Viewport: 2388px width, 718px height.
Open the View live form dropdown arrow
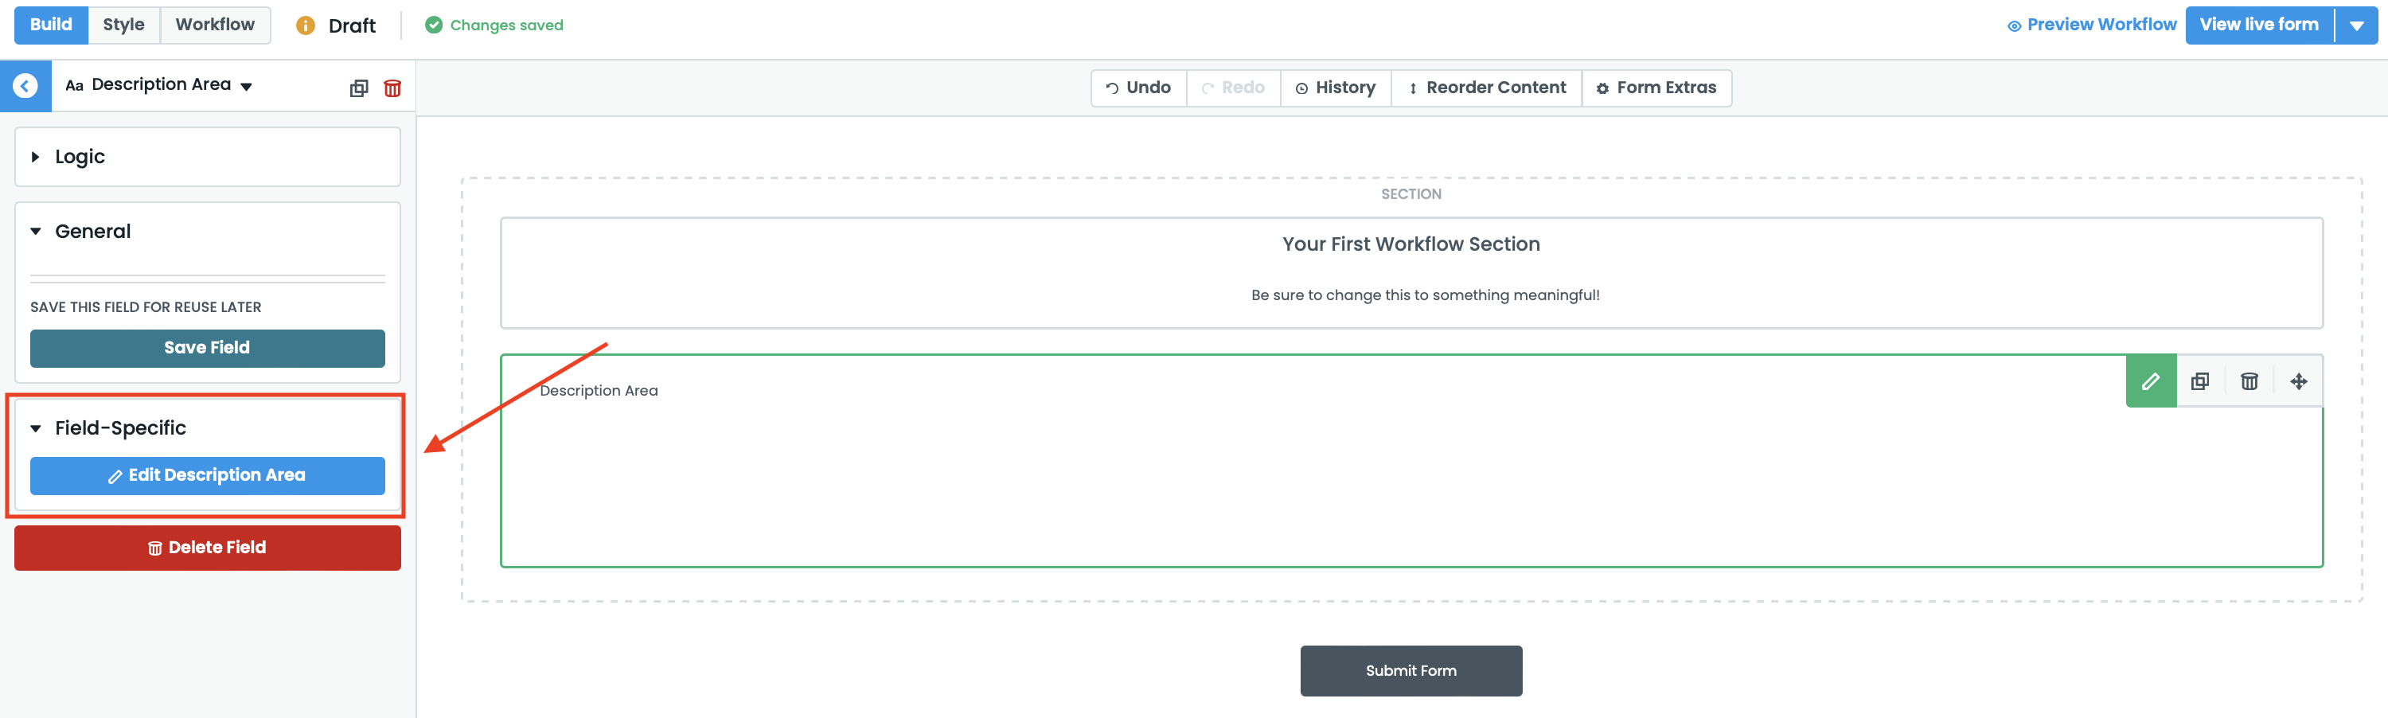point(2355,25)
